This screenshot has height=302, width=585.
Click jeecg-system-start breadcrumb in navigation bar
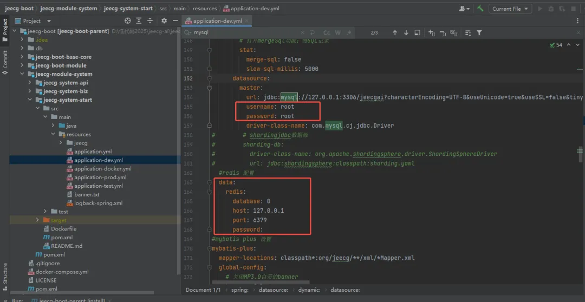click(x=128, y=8)
